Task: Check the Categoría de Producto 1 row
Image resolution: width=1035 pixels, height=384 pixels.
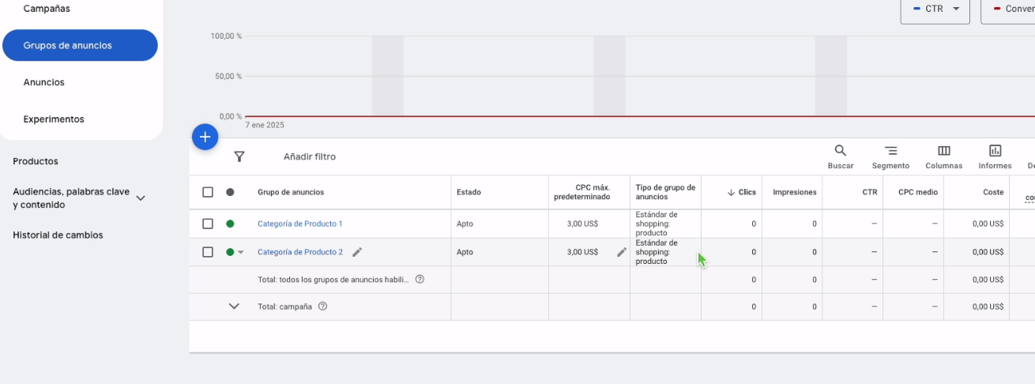Action: pos(208,224)
